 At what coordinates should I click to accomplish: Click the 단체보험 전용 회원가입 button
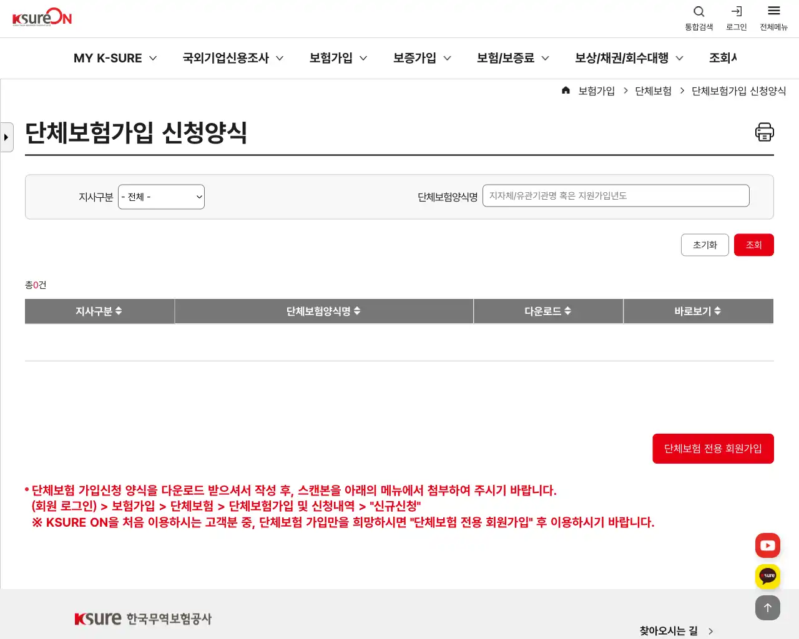[x=713, y=448]
